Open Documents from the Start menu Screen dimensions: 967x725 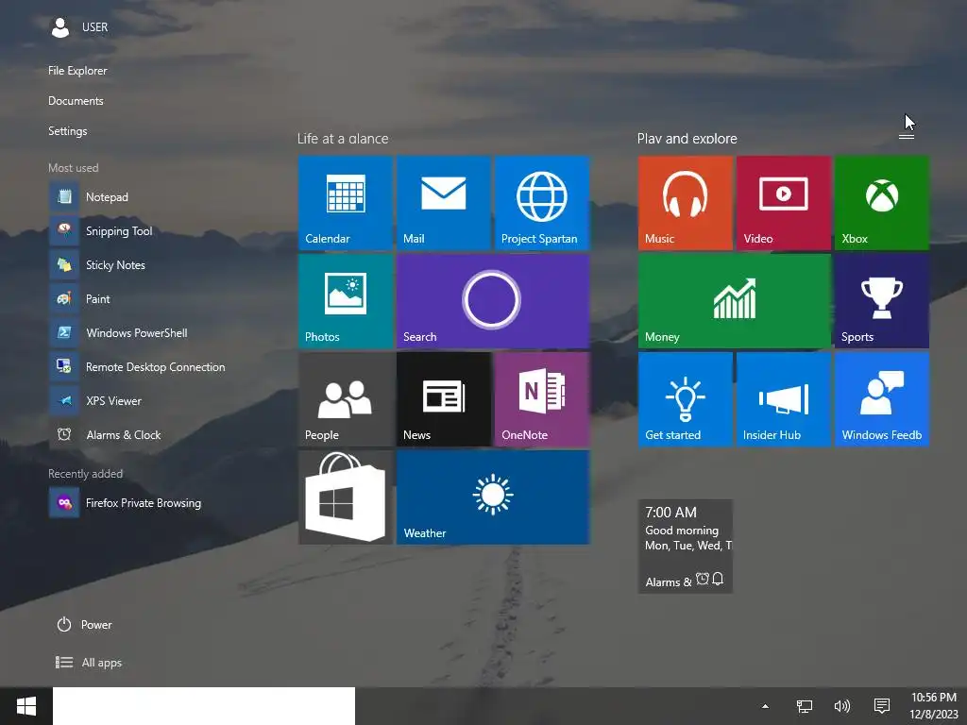76,101
